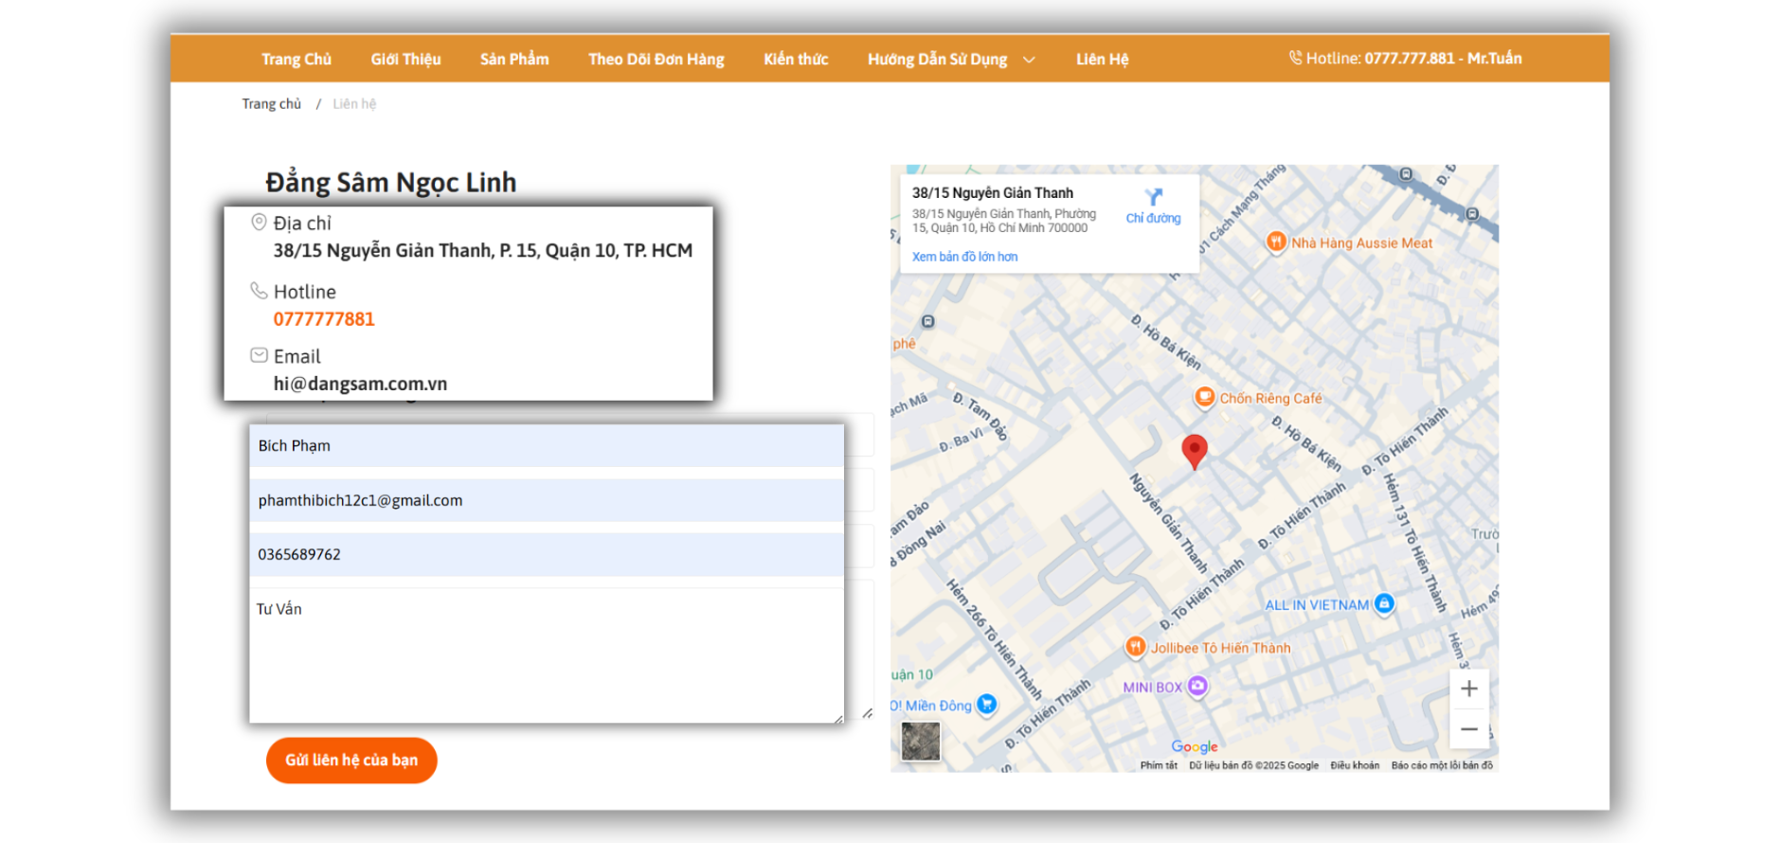1780x843 pixels.
Task: Click the Chỉ đường directions icon
Action: (x=1153, y=197)
